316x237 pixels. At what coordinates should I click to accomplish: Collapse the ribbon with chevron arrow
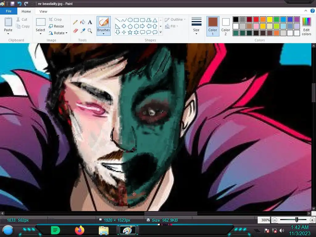tap(306, 11)
